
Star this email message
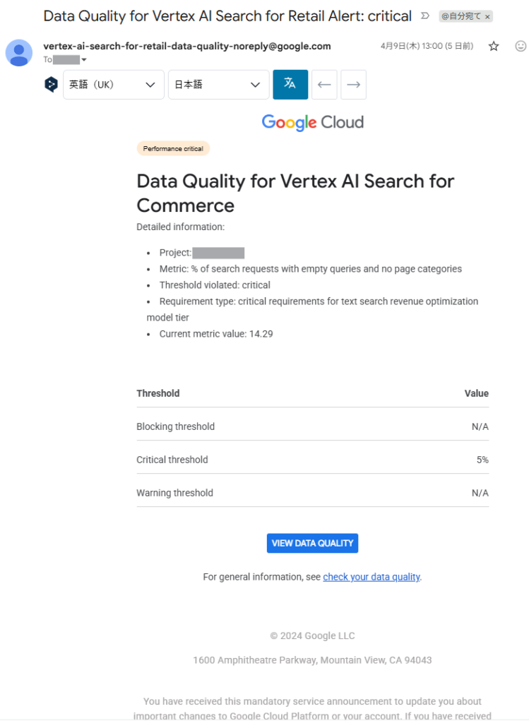(494, 46)
